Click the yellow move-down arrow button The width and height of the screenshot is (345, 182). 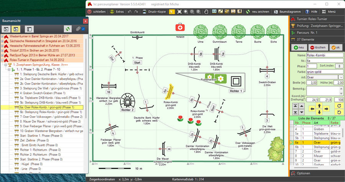[x=319, y=112]
